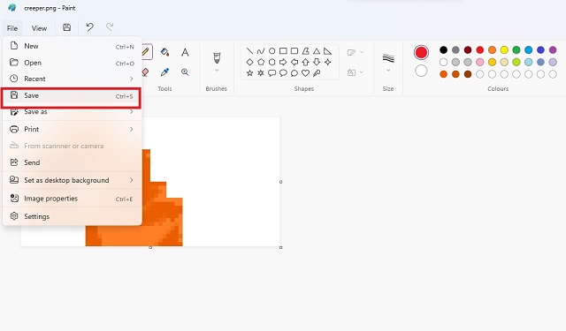The height and width of the screenshot is (331, 566).
Task: Open the Brushes tool
Action: click(x=217, y=57)
